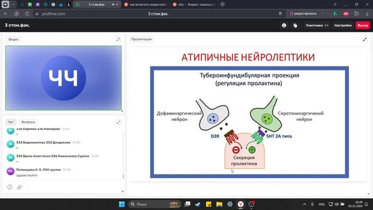Screen dimensions: 373x210
Task: Click the Презентация panel label
Action: [x=141, y=39]
